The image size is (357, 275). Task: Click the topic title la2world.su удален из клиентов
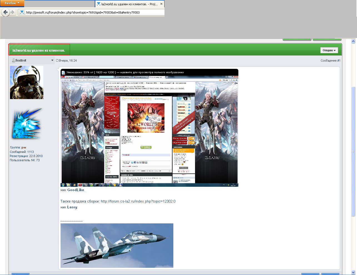click(x=39, y=51)
